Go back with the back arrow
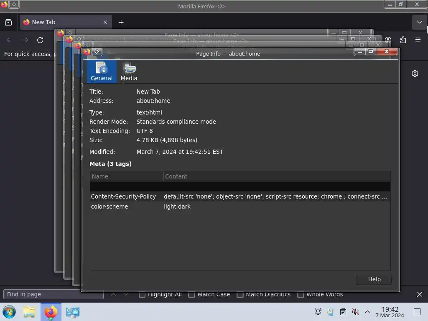Viewport: 428px width, 321px height. pyautogui.click(x=10, y=40)
